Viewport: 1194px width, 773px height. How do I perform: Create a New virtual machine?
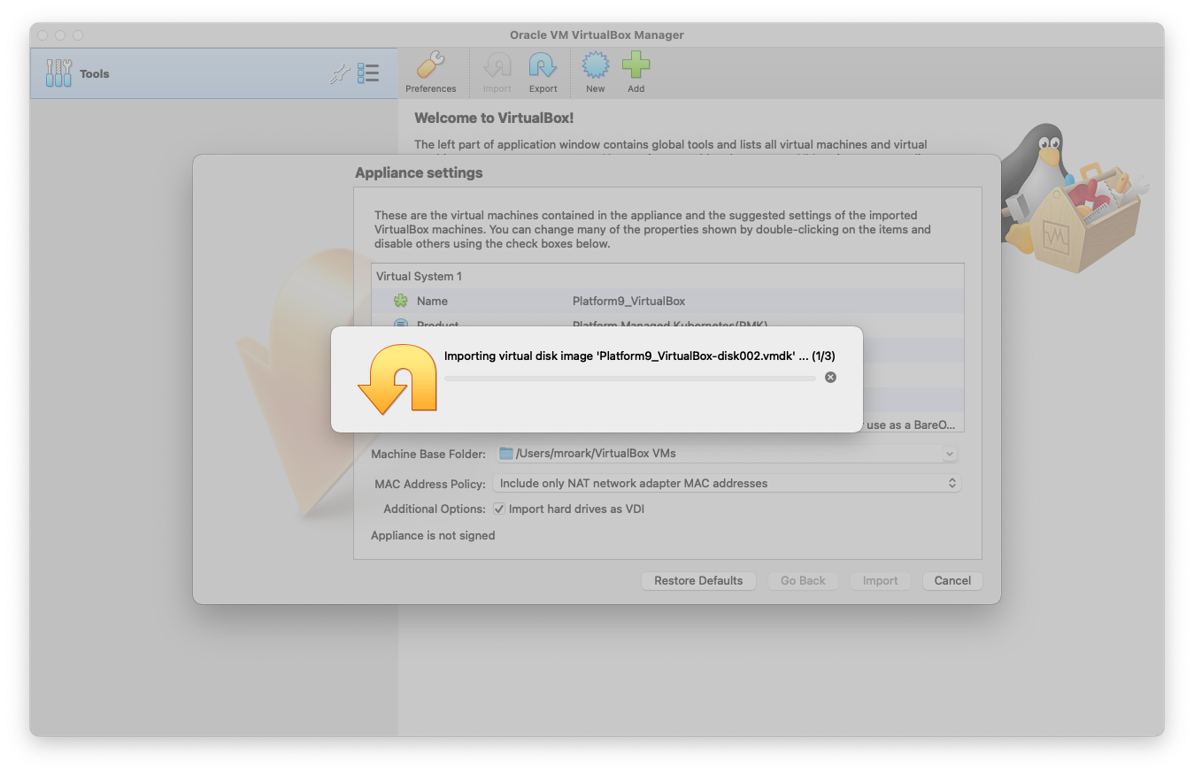click(x=595, y=73)
